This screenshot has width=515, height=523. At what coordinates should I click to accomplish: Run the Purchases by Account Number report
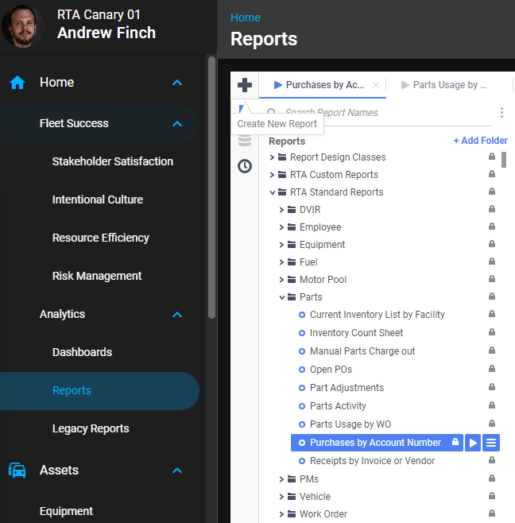(x=473, y=443)
